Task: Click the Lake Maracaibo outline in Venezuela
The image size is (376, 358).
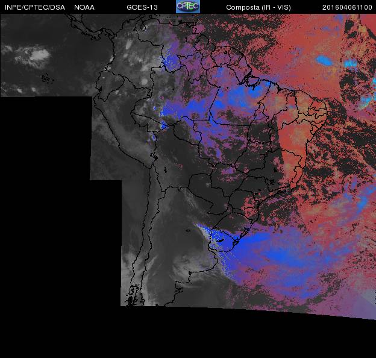Action: pyautogui.click(x=142, y=27)
